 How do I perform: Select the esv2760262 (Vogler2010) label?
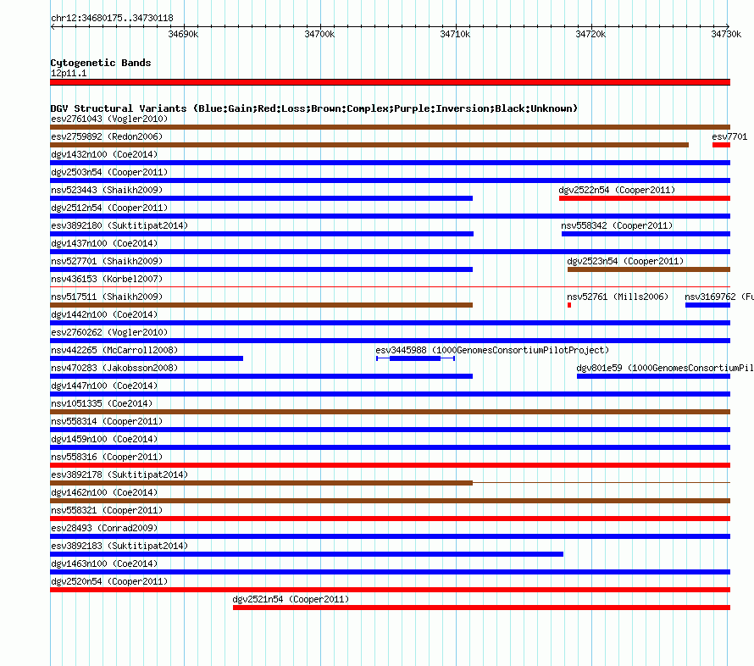coord(109,332)
